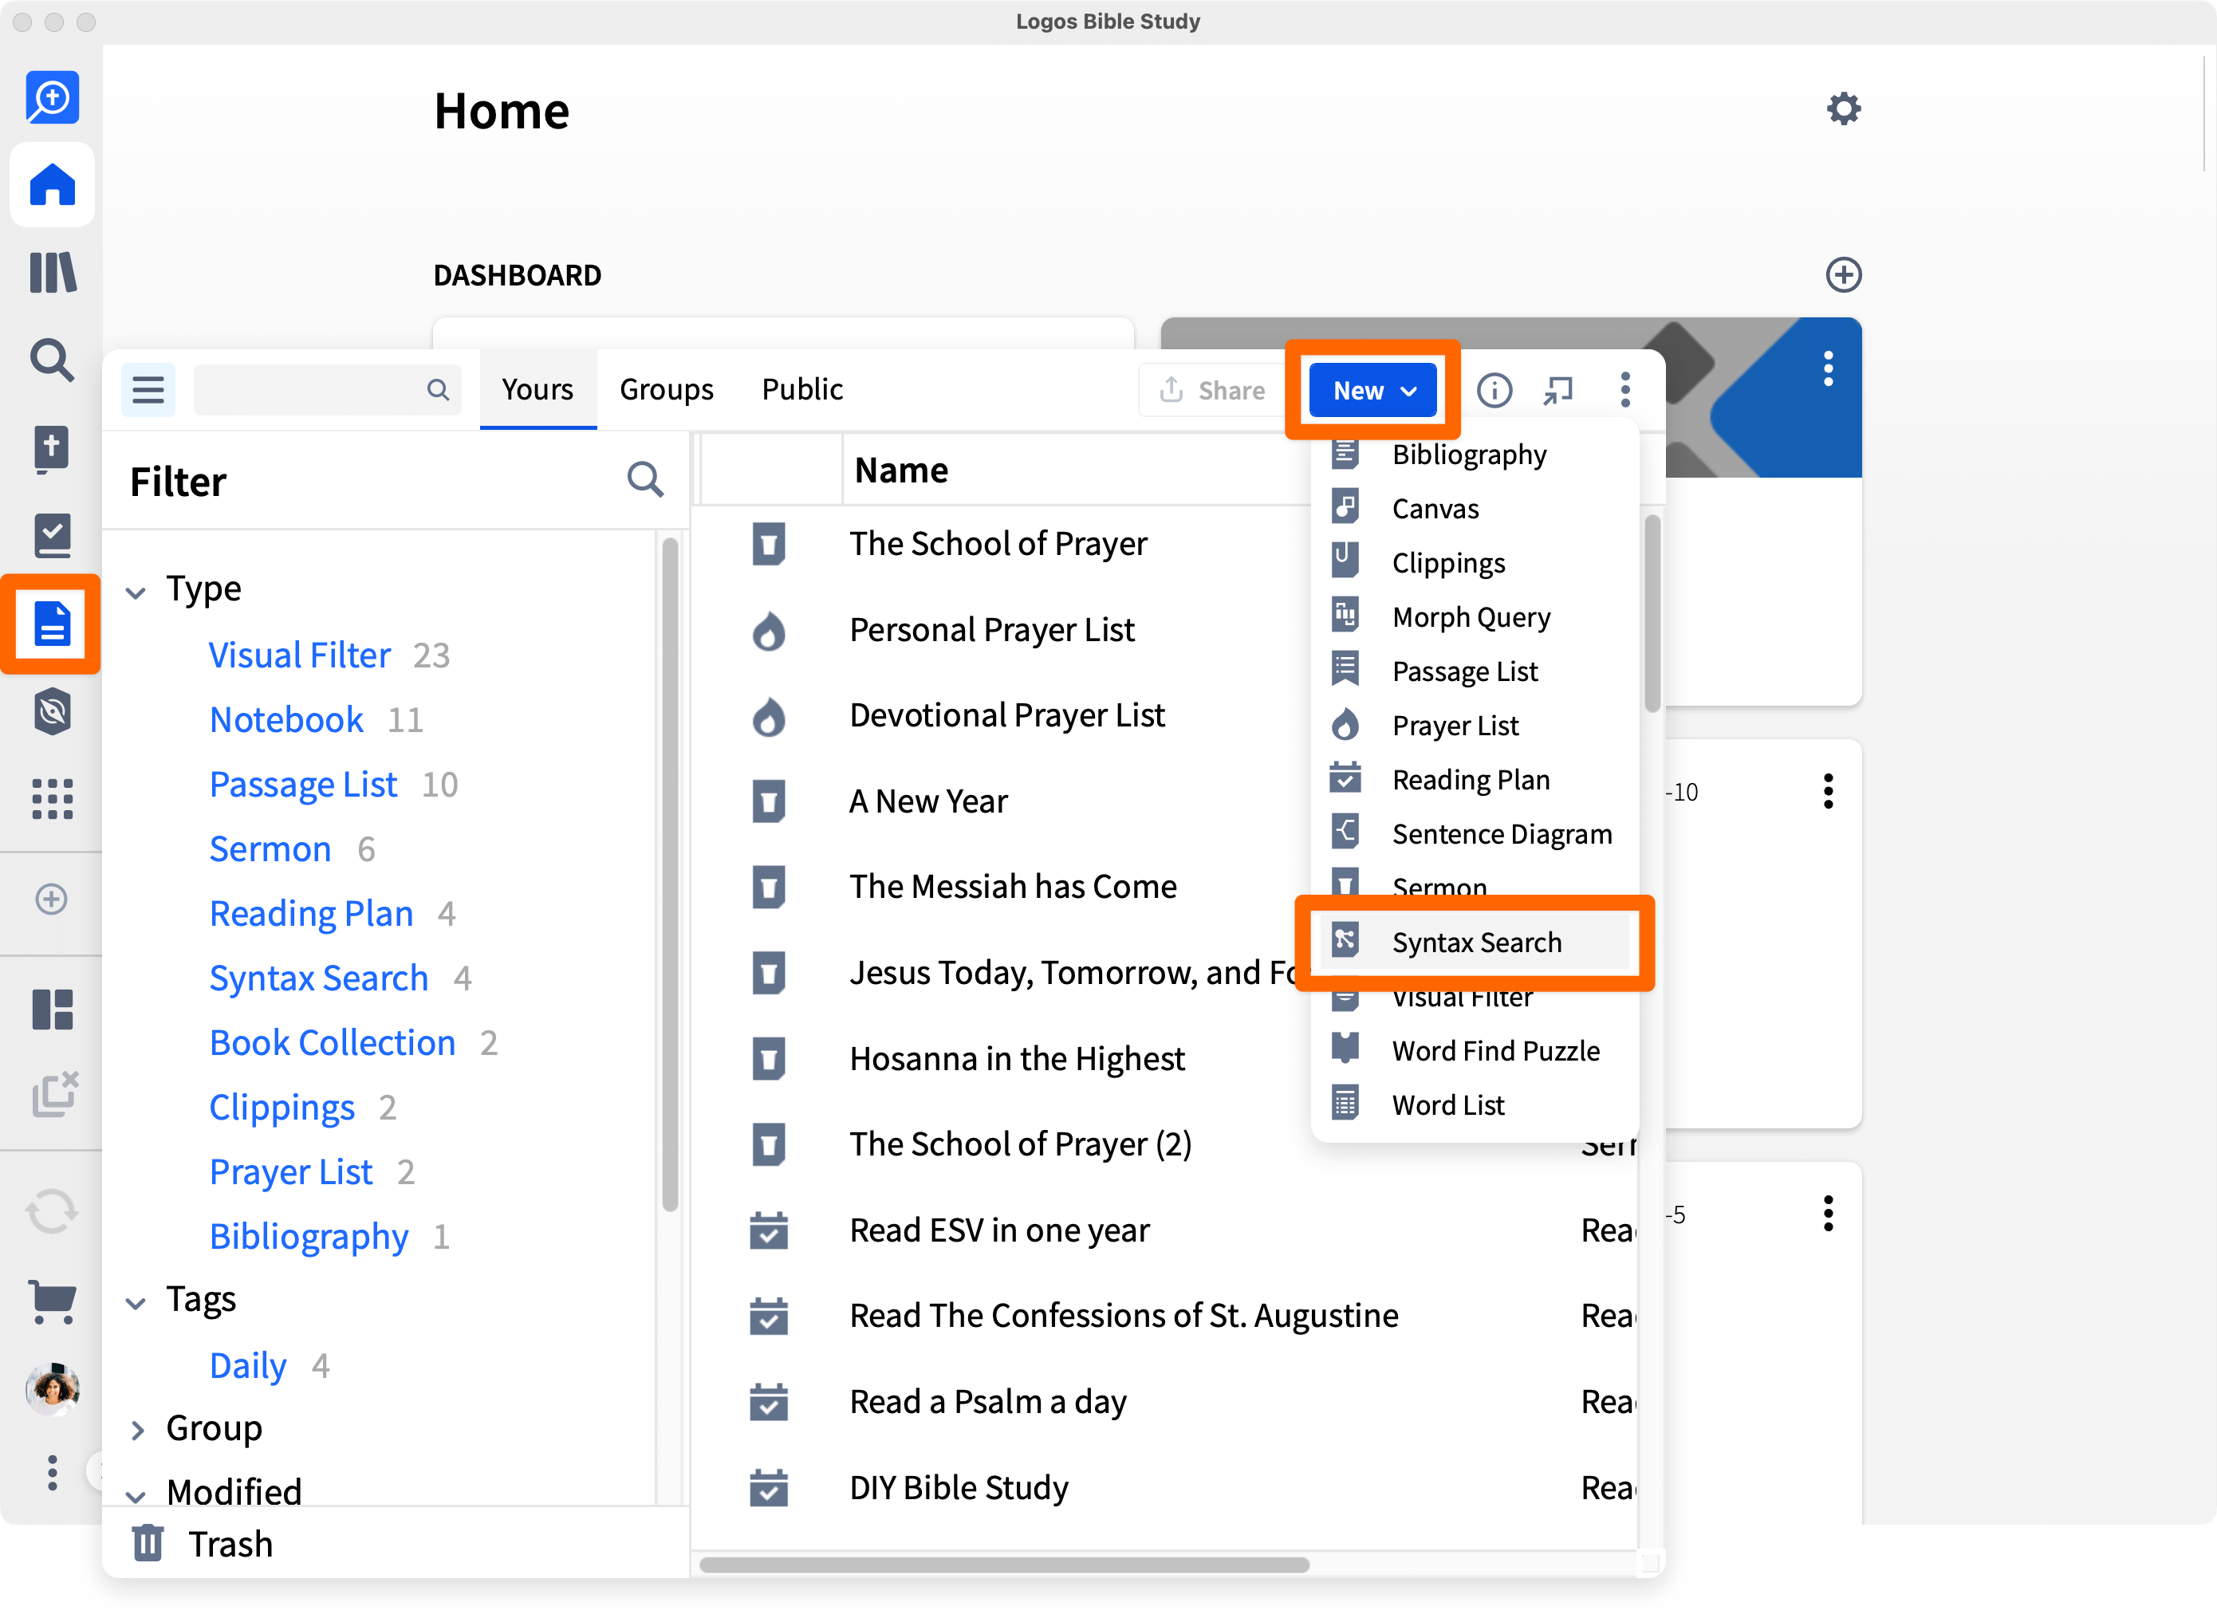Click the document info icon
Viewport: 2217px width, 1614px height.
[x=1494, y=391]
